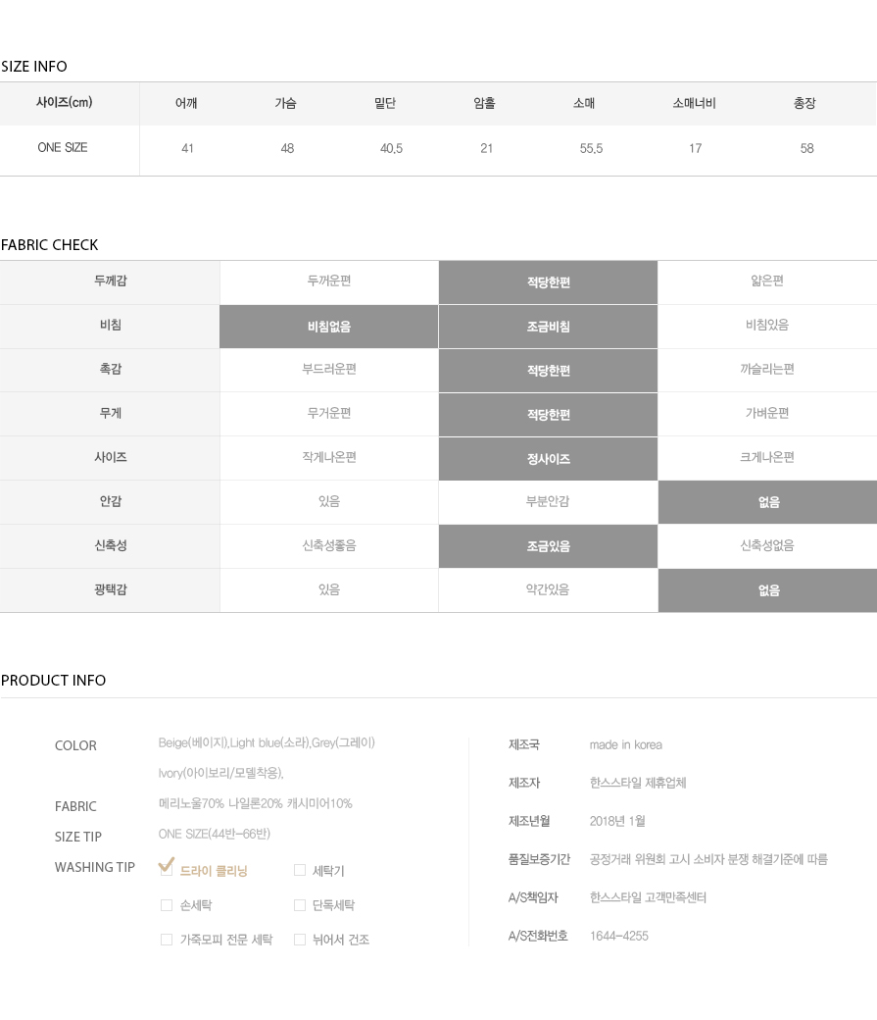Click the 신축성좋음 cell

329,546
